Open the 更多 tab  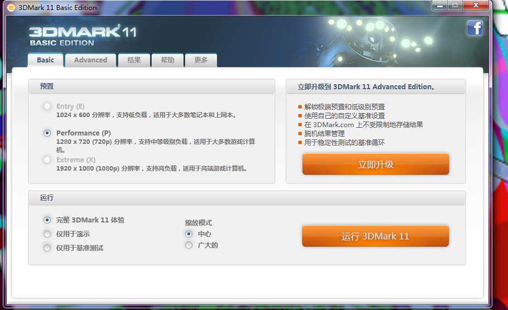pos(201,60)
